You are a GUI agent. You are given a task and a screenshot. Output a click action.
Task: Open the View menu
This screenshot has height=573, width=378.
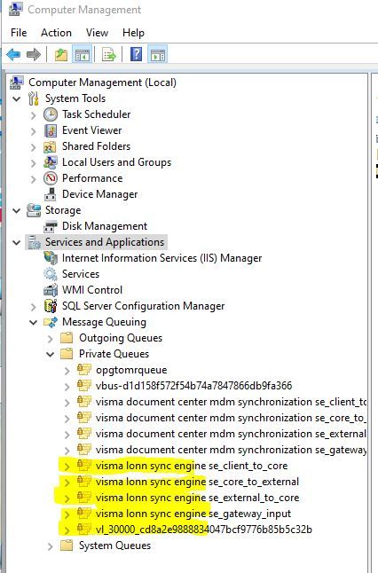pyautogui.click(x=97, y=33)
